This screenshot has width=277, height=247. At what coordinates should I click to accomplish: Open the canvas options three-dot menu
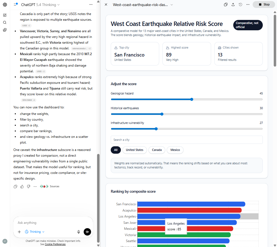pyautogui.click(x=248, y=4)
